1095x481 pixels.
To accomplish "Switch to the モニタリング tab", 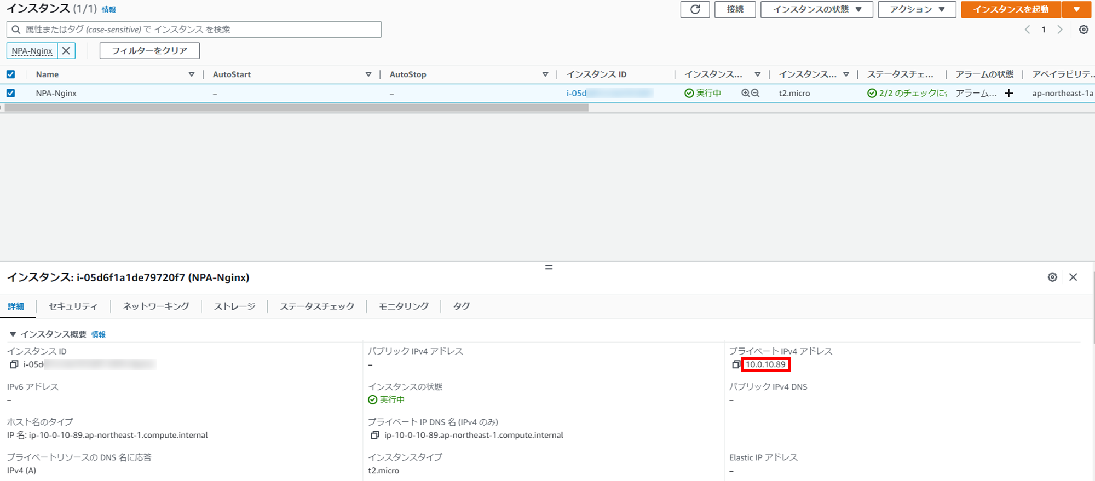I will point(404,306).
